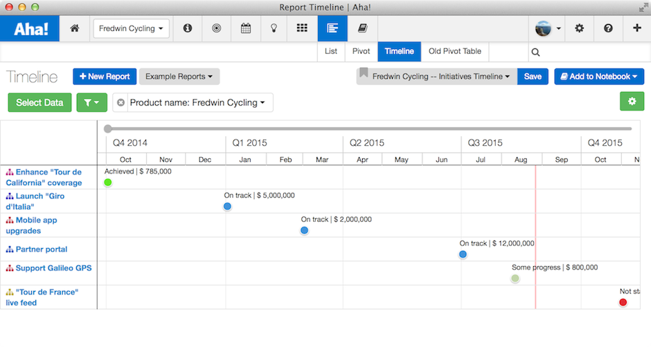The width and height of the screenshot is (651, 347).
Task: Expand the Example Reports dropdown
Action: point(179,76)
